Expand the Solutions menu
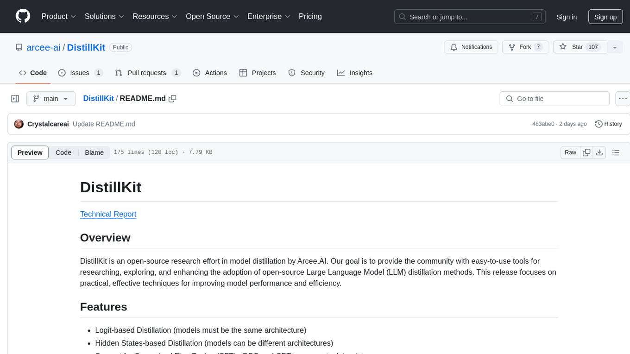Image resolution: width=630 pixels, height=354 pixels. (104, 16)
